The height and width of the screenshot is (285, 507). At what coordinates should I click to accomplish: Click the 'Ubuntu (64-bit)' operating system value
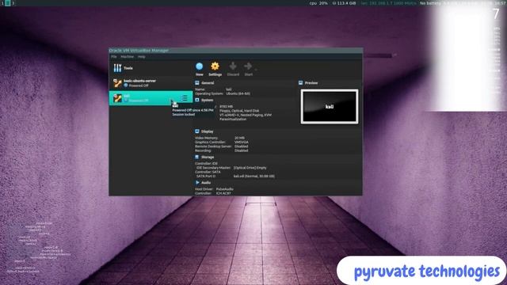click(238, 93)
